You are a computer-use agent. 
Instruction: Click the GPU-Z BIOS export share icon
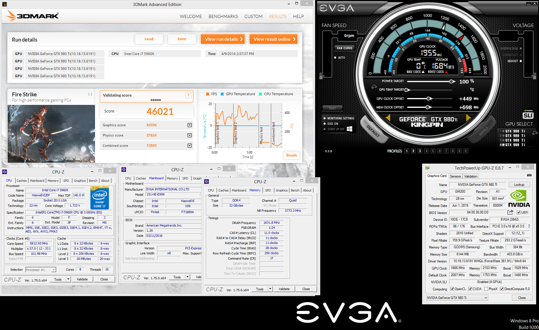[510, 212]
